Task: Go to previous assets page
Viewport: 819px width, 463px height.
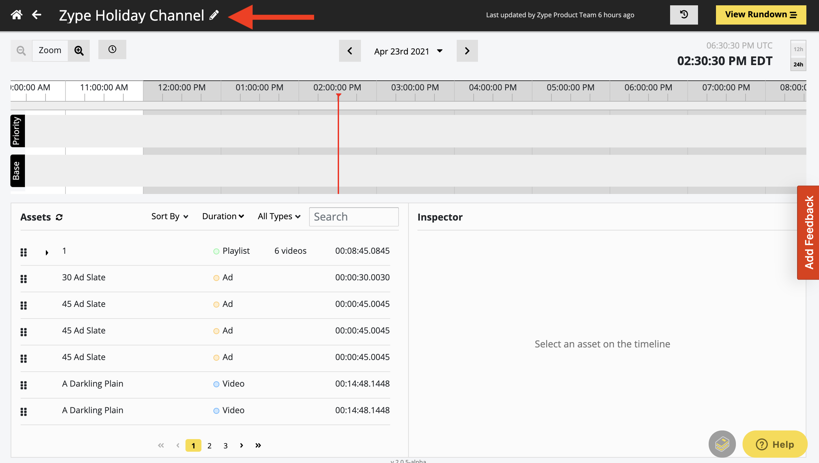Action: pyautogui.click(x=178, y=445)
